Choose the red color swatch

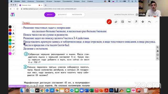point(10,30)
